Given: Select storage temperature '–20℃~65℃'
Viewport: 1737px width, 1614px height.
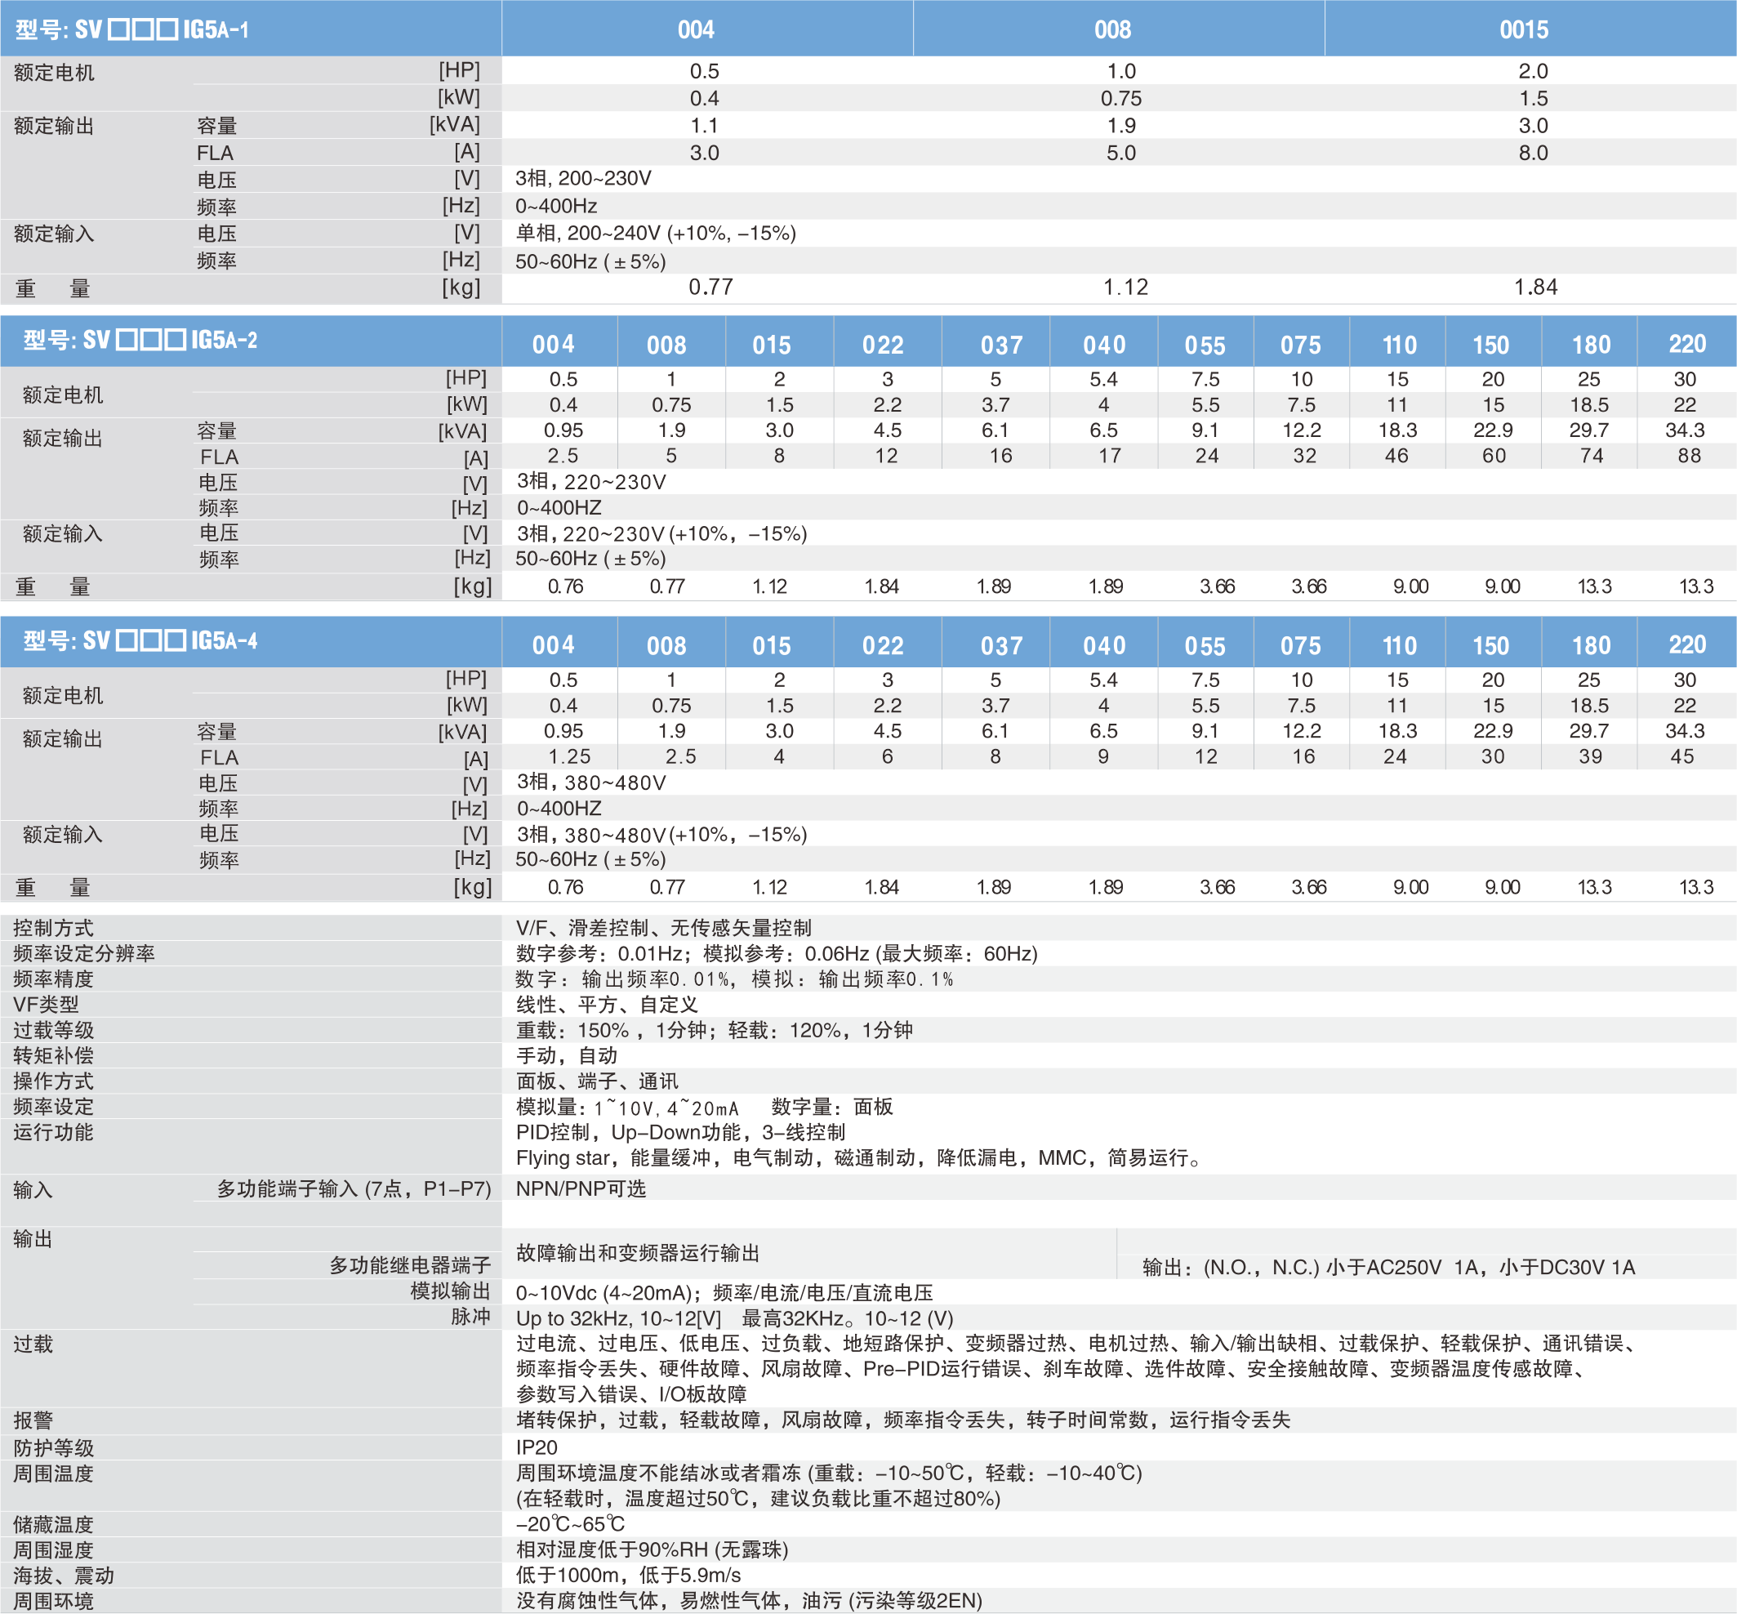Looking at the screenshot, I should click(x=570, y=1524).
